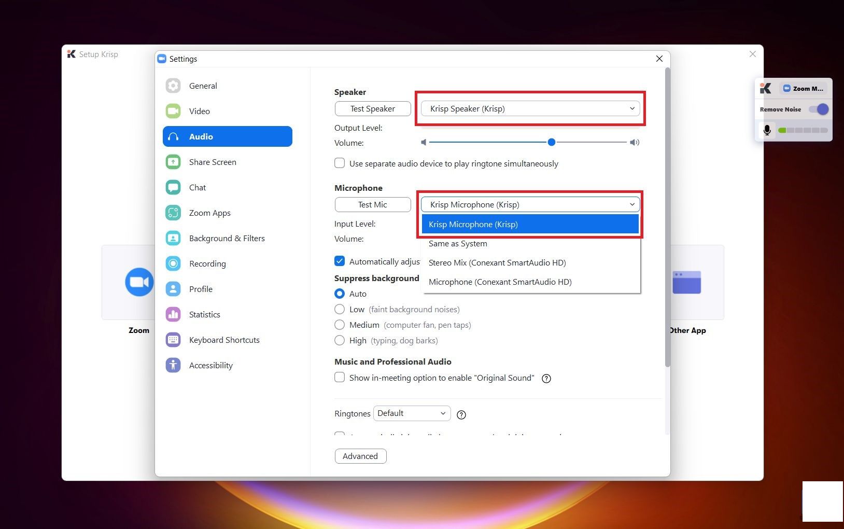The height and width of the screenshot is (529, 844).
Task: Click the General gear icon
Action: coord(173,86)
